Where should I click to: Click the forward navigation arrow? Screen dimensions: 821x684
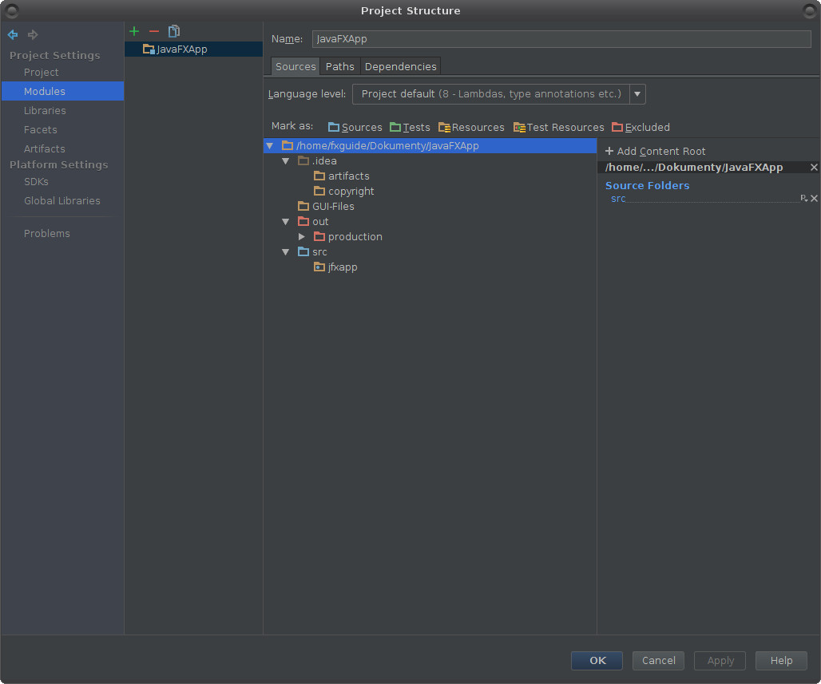[x=33, y=34]
